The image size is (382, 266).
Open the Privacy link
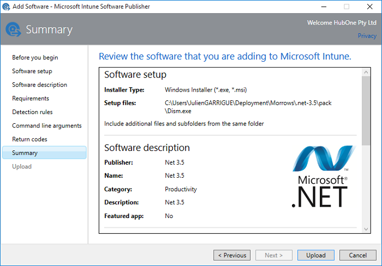click(x=367, y=36)
